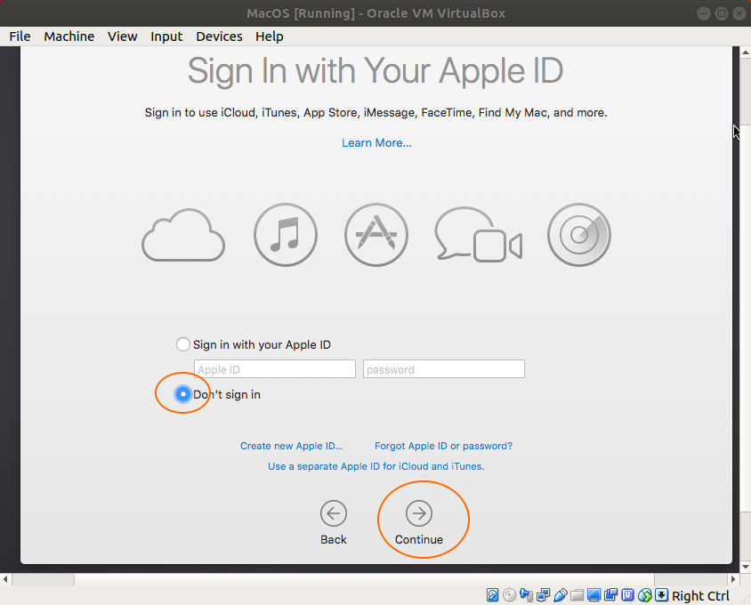The image size is (751, 605).
Task: Open the Machine menu
Action: (x=69, y=36)
